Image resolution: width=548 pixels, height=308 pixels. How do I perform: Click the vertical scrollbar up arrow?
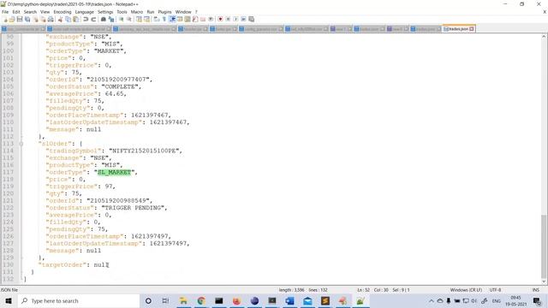pyautogui.click(x=545, y=37)
